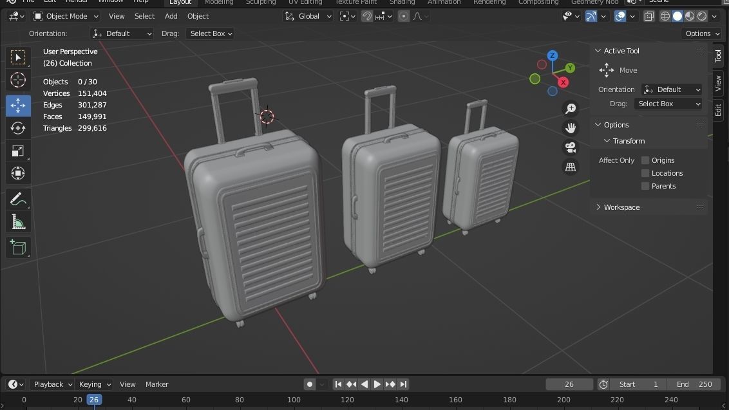729x410 pixels.
Task: Open the timeline Marker menu
Action: click(x=156, y=384)
